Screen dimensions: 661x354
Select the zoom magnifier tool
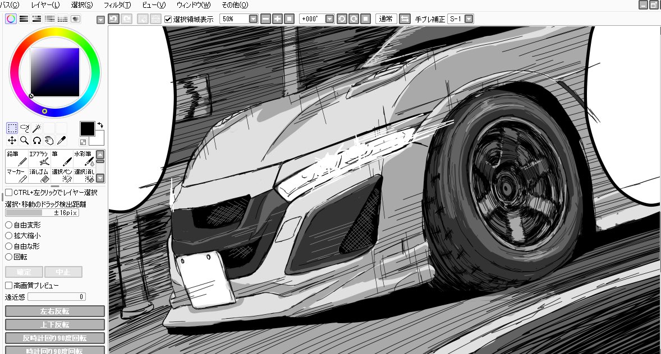[25, 140]
